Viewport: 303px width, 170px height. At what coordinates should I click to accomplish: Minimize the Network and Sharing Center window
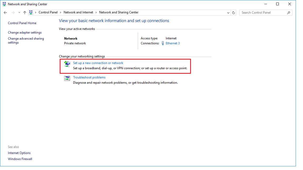click(266, 4)
